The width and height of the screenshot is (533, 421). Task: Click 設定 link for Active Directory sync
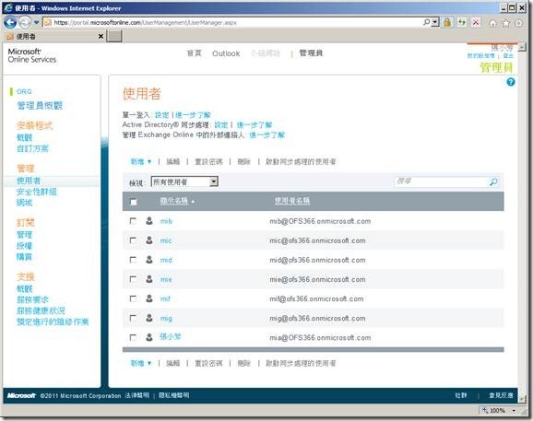point(221,125)
